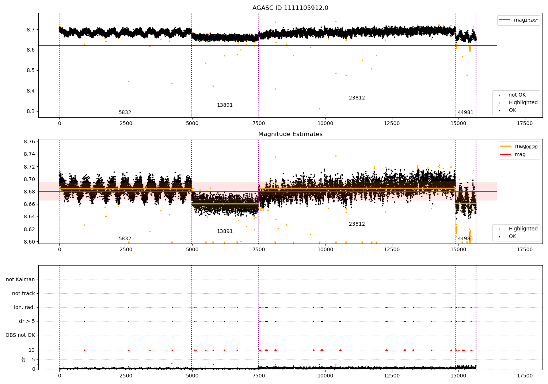Click the 12500 x-axis tick of the bottom plot
This screenshot has height=384, width=548.
click(392, 376)
